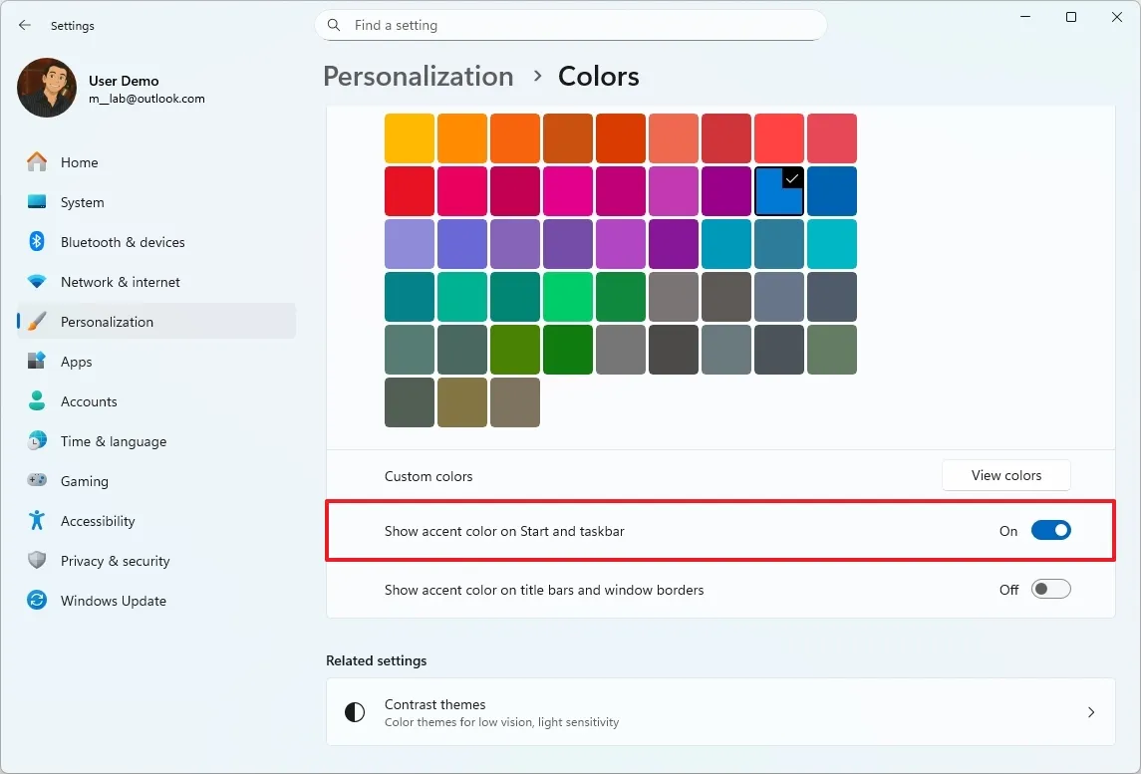Open Personalization from the breadcrumb
This screenshot has width=1141, height=774.
click(418, 76)
